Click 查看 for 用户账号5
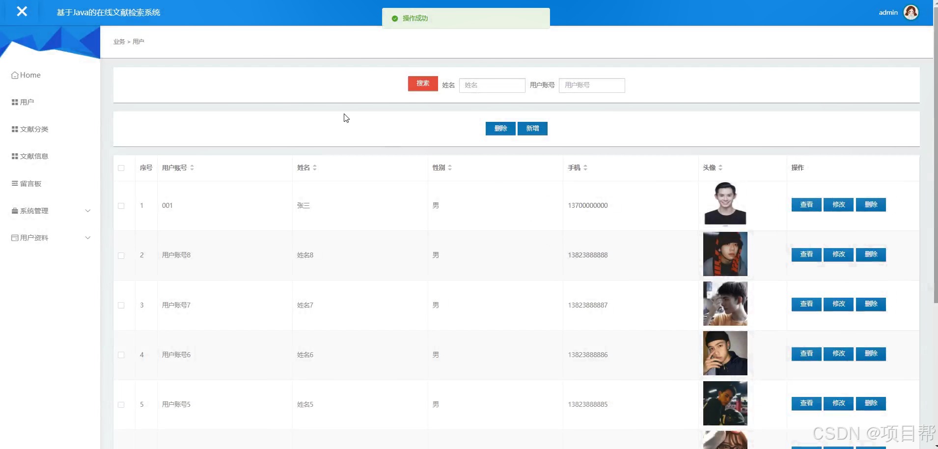 click(806, 403)
